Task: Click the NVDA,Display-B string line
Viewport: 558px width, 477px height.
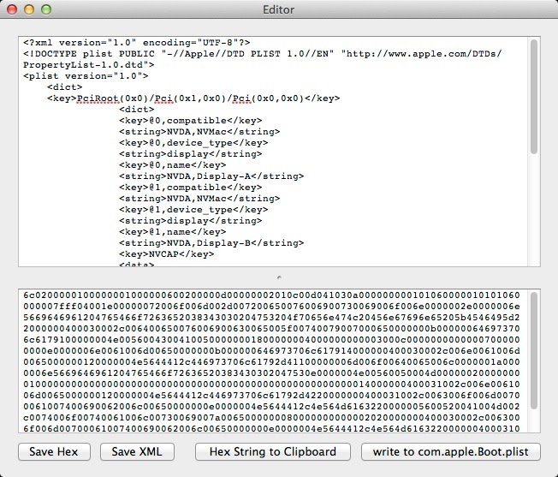Action: point(211,242)
